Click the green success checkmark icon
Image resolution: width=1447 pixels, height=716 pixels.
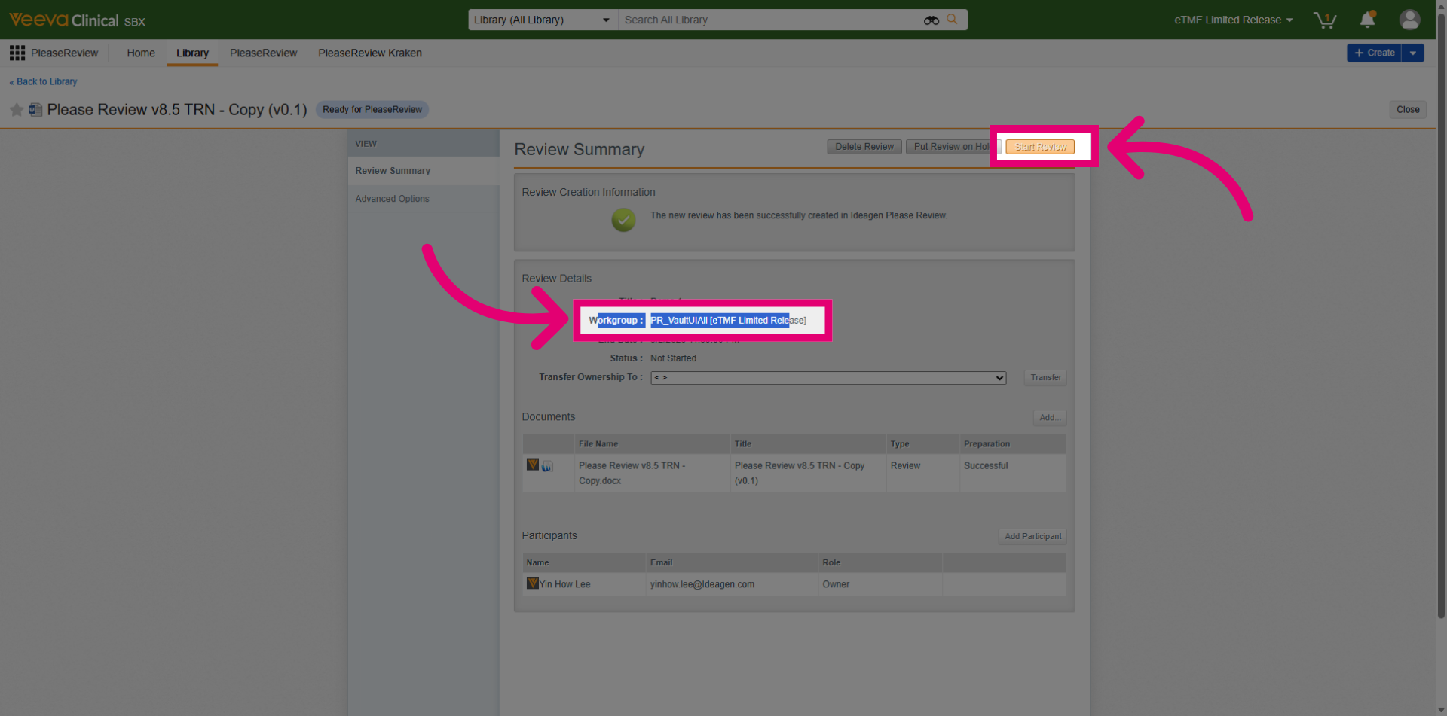(x=623, y=220)
